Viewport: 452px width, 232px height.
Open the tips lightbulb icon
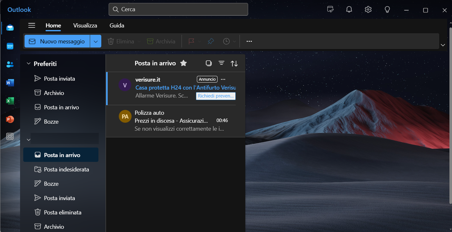pyautogui.click(x=387, y=10)
